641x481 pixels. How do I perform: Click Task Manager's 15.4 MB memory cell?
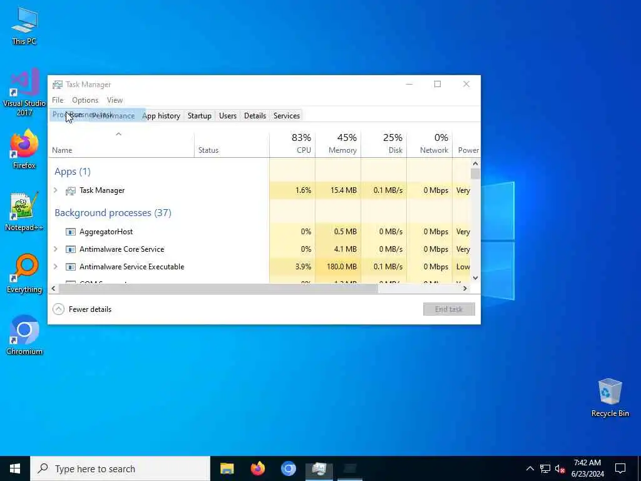coord(338,190)
